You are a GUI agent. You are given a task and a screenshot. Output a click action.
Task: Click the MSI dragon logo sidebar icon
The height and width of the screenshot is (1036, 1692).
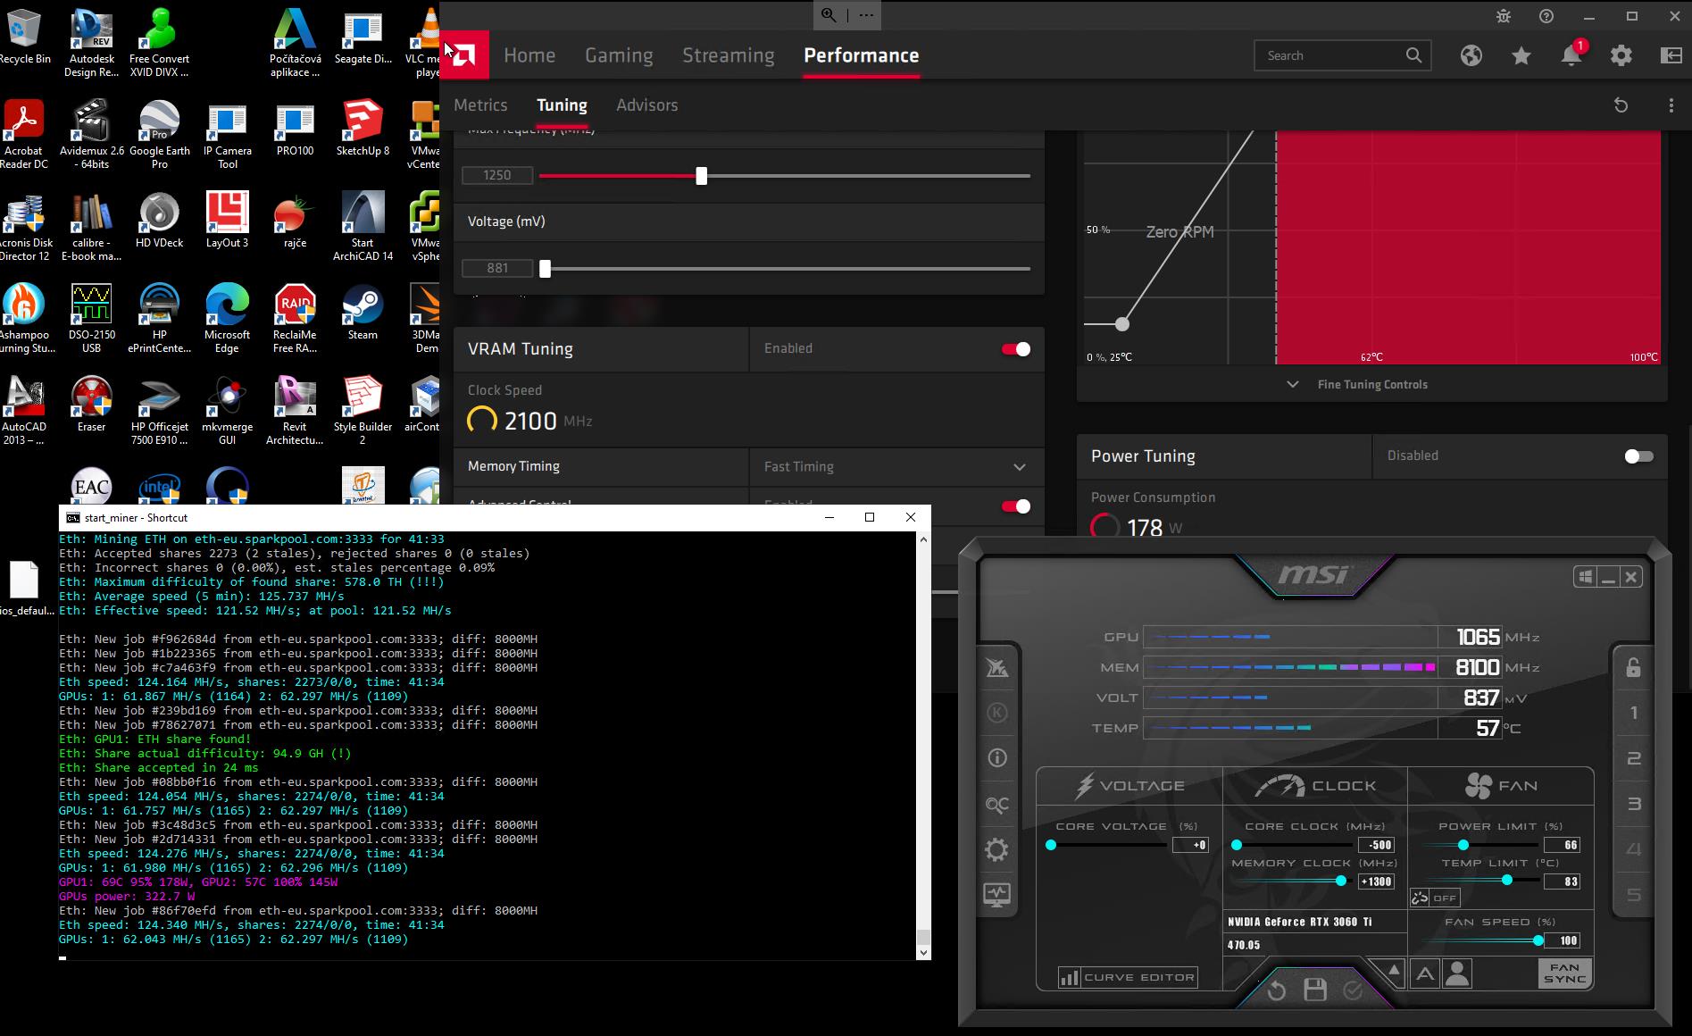(x=997, y=667)
